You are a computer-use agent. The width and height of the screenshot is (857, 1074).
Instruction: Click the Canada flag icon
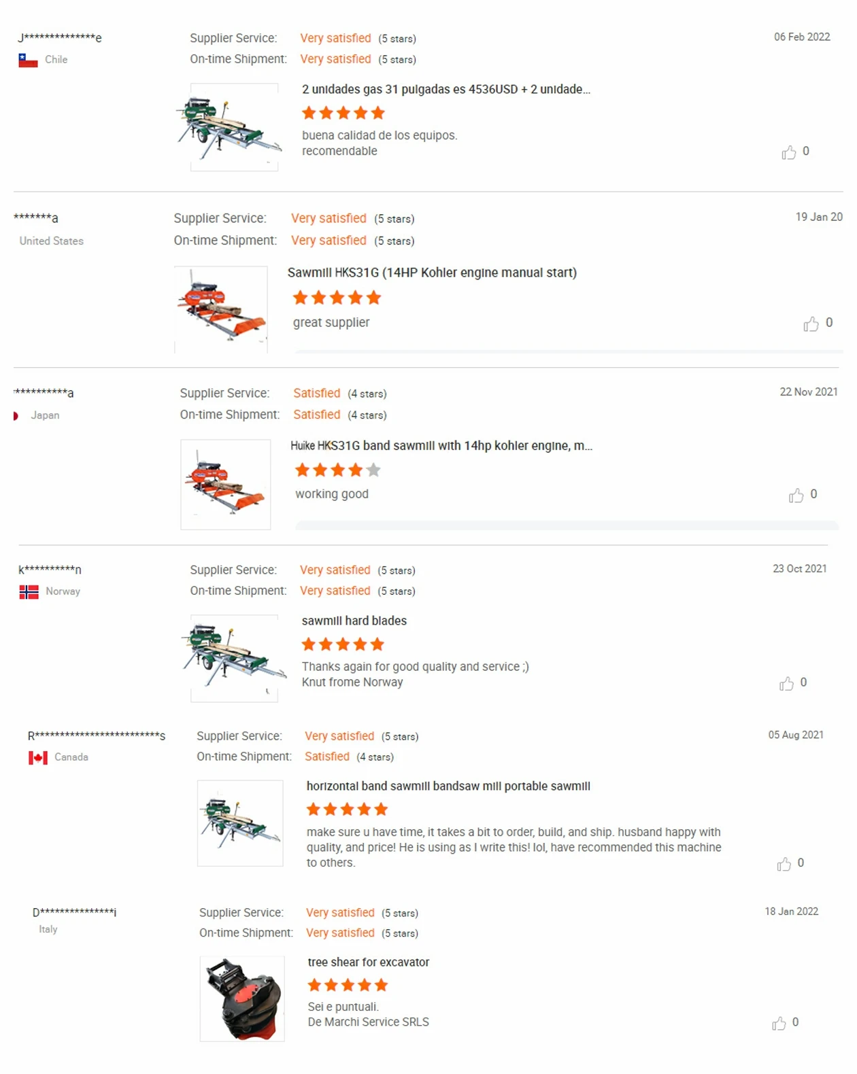coord(38,758)
